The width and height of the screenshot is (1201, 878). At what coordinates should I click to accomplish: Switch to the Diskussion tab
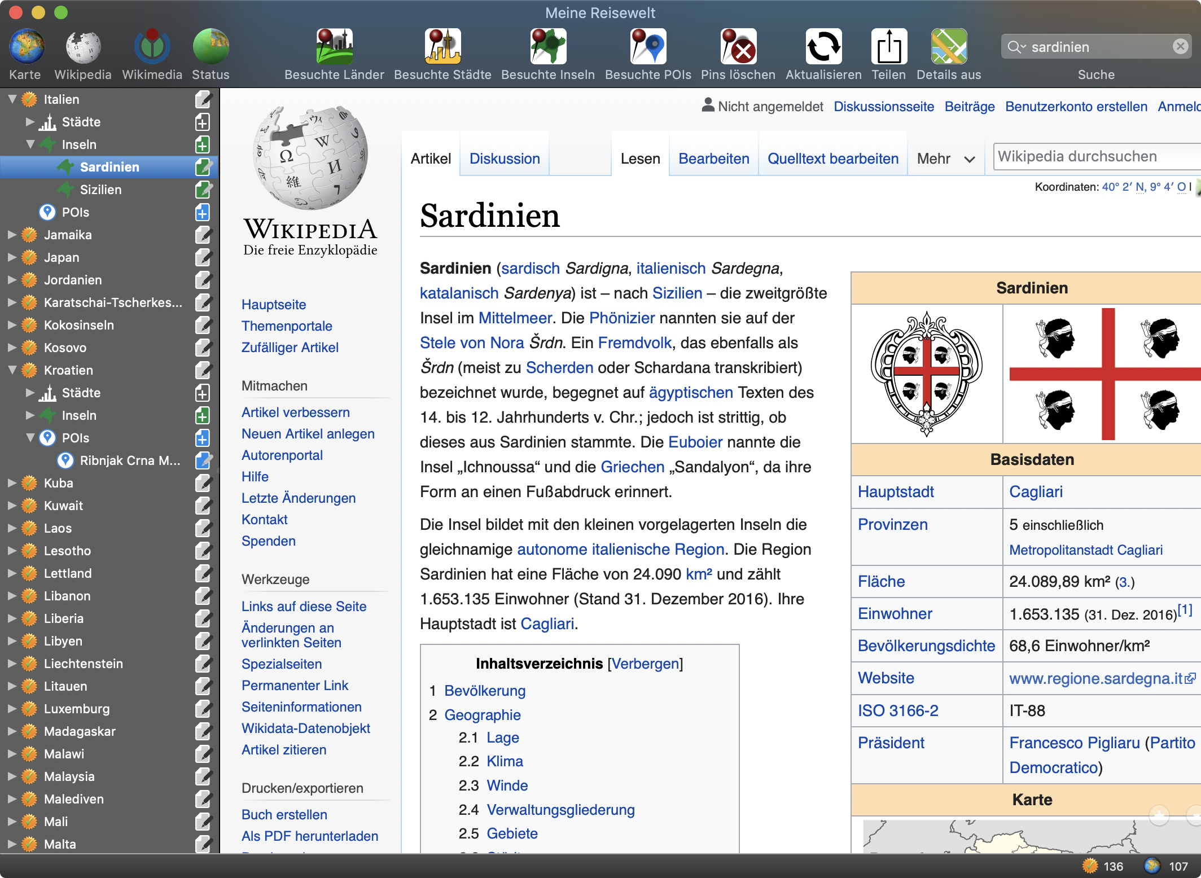(505, 159)
